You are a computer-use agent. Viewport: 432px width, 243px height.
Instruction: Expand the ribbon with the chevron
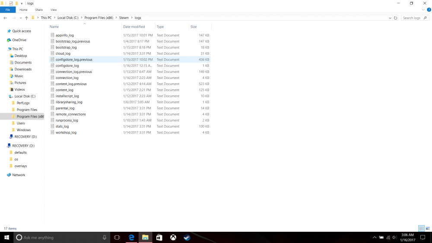(x=423, y=9)
